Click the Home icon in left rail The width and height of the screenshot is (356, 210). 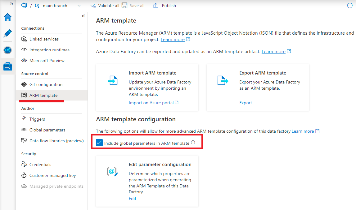click(7, 18)
